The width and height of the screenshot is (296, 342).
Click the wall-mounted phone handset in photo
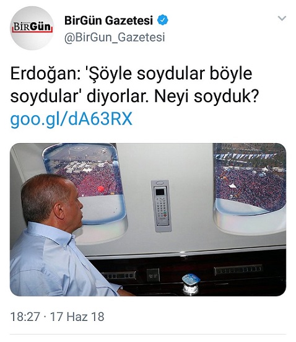coord(161,206)
